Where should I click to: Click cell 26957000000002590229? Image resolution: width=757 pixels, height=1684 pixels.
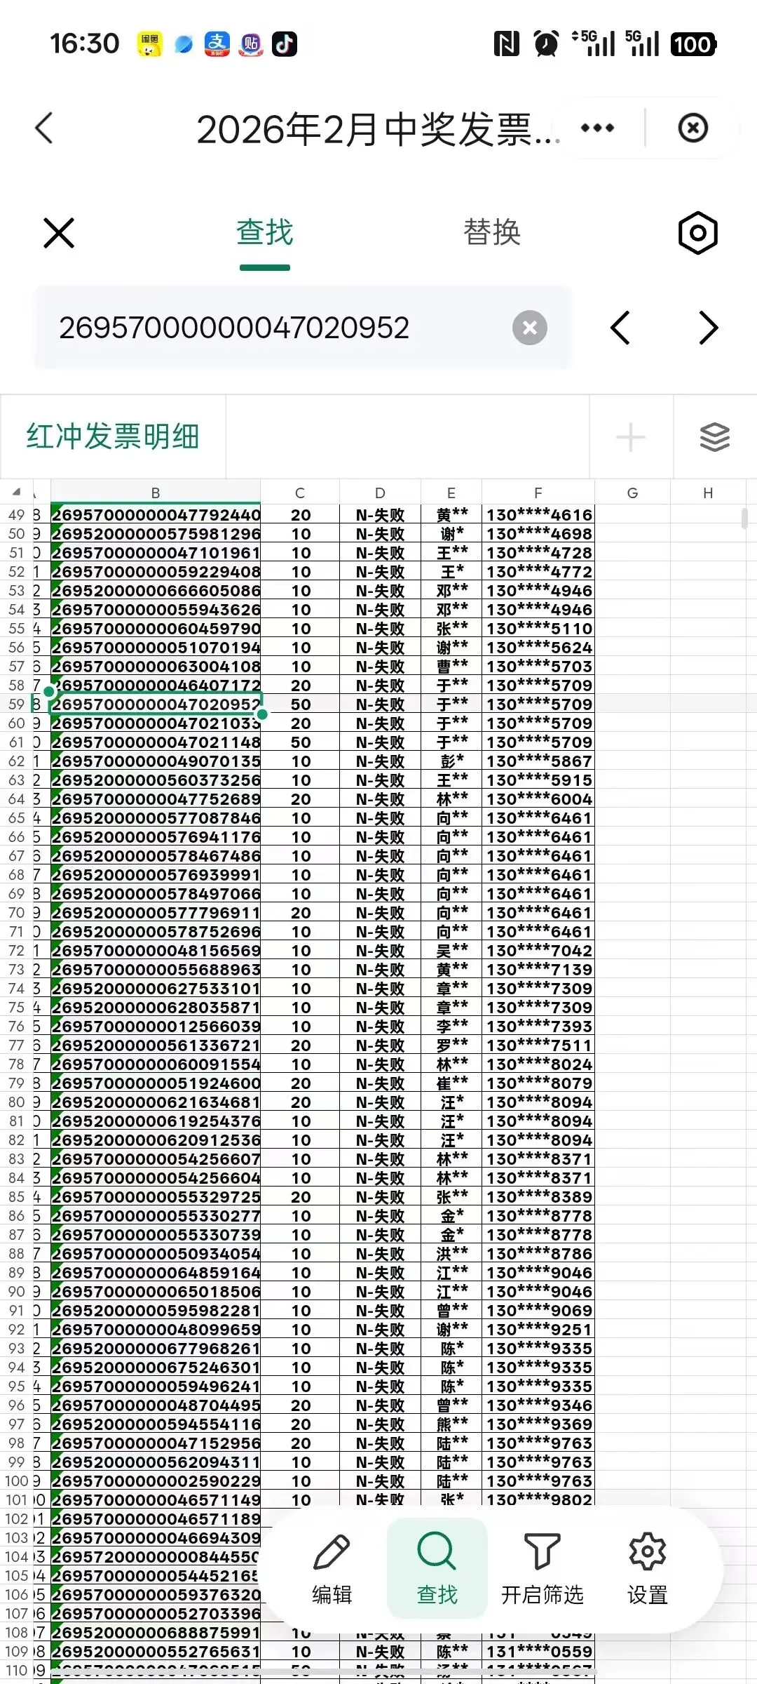tap(156, 1481)
